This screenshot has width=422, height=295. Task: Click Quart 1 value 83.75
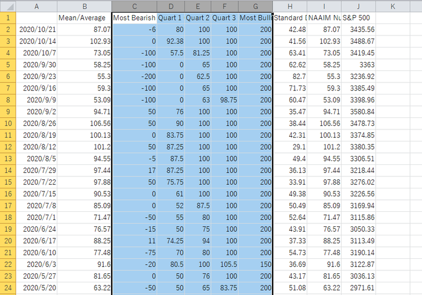(171, 135)
